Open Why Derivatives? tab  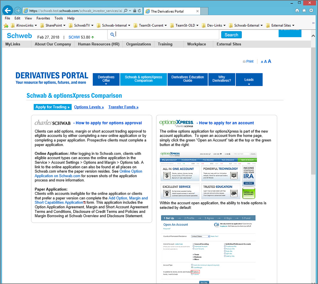pos(222,79)
